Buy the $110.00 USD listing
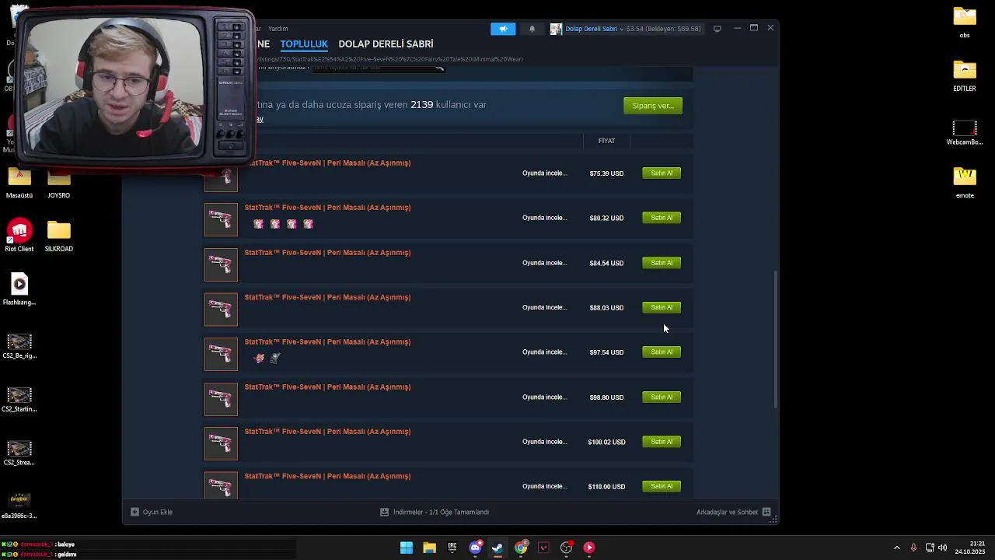 (662, 486)
